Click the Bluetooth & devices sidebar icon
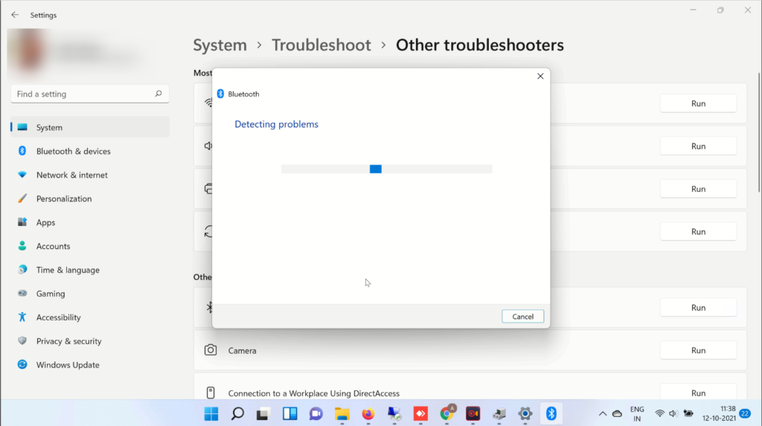 click(22, 151)
